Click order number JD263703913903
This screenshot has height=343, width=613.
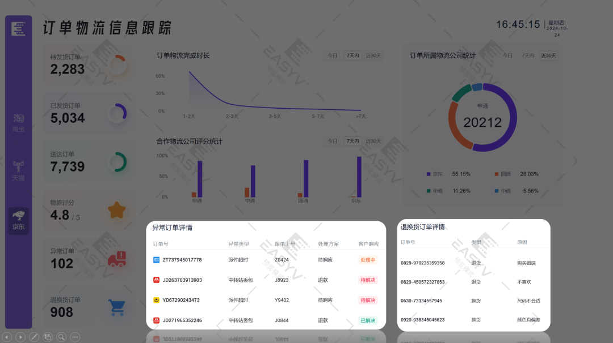(182, 280)
